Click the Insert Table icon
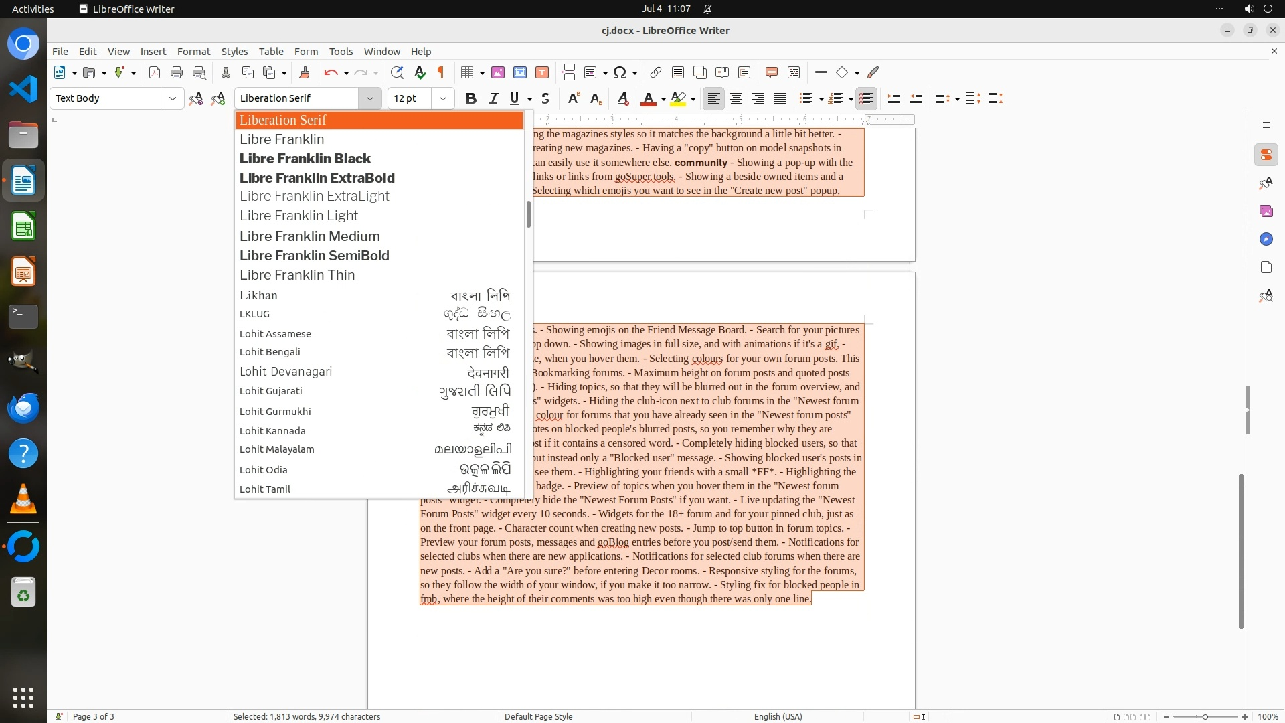This screenshot has width=1285, height=723. pos(467,72)
